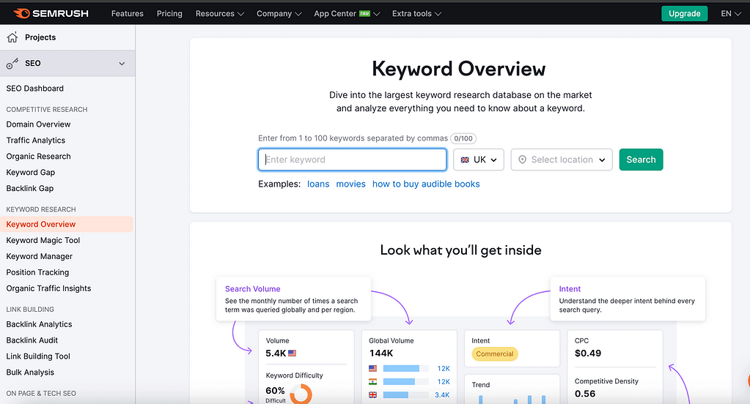Click the $0.49 CPC value
Viewport: 750px width, 404px height.
(588, 353)
